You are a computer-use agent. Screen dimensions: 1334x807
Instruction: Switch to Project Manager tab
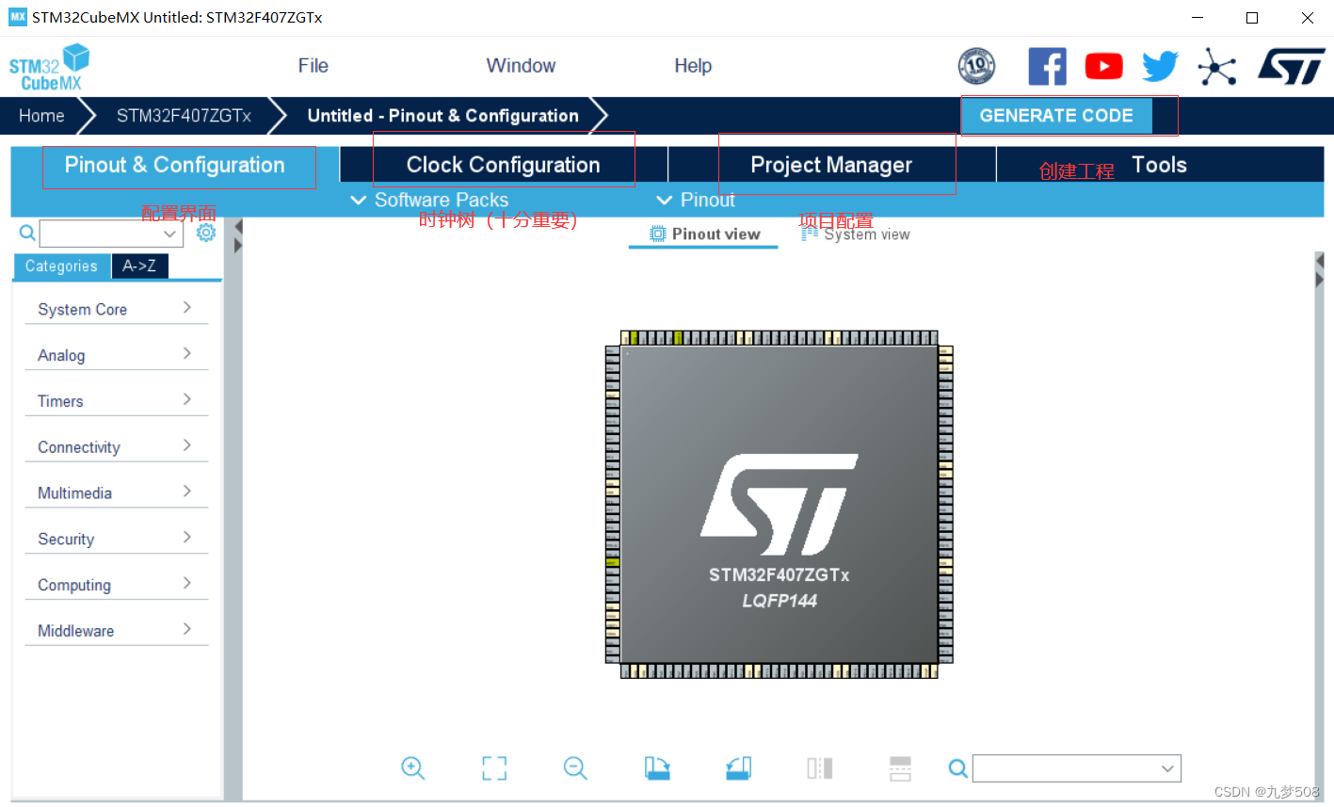point(832,165)
